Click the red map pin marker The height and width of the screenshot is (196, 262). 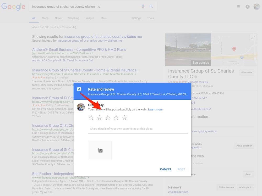(x=234, y=49)
